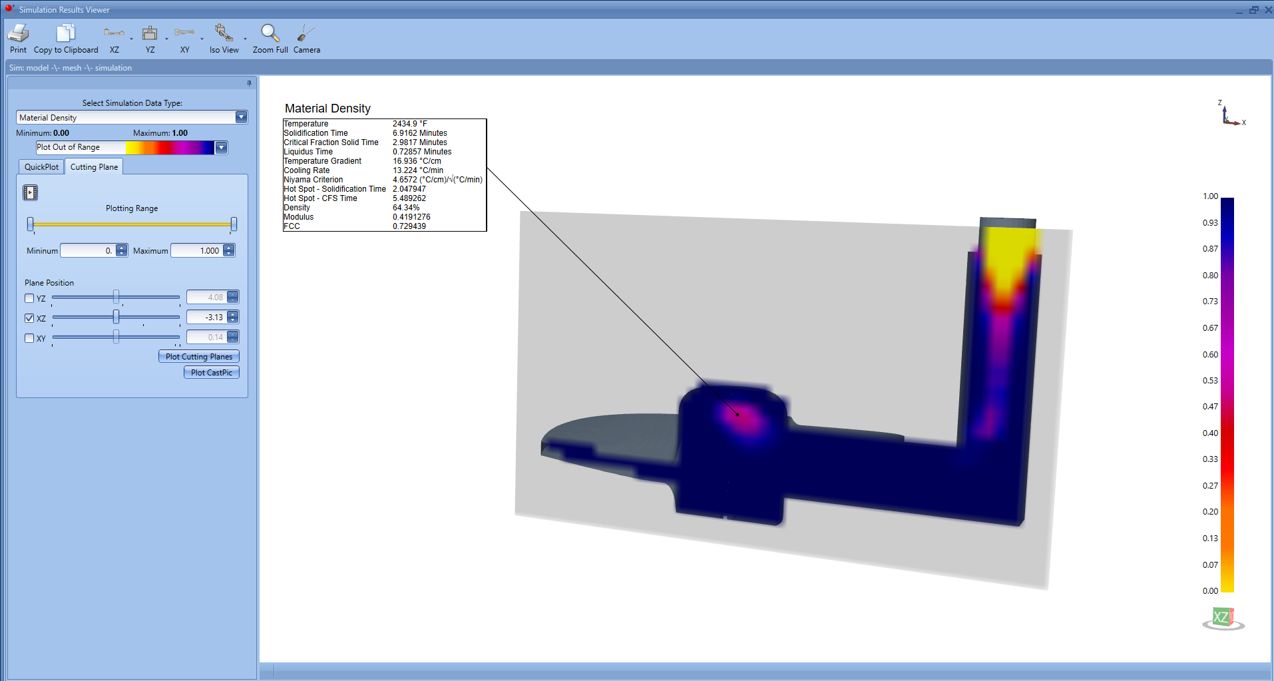Click the Minimum range input field
Screen dimensions: 1274x681
[x=88, y=250]
